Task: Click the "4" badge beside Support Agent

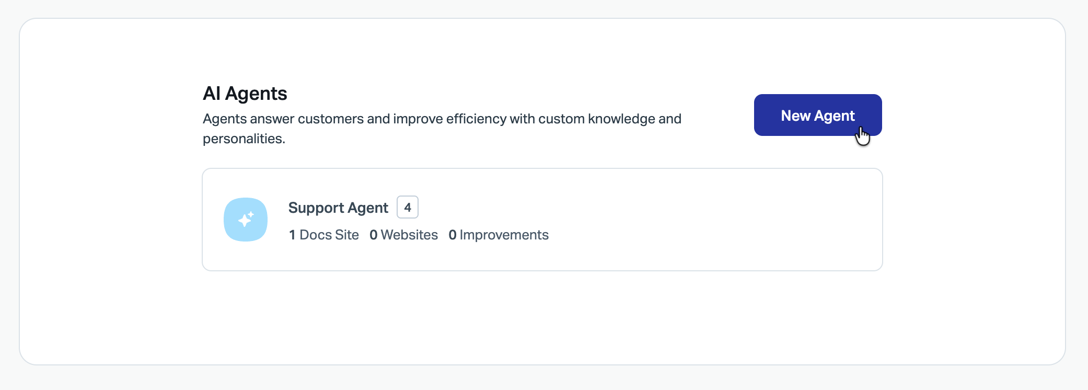Action: [408, 207]
